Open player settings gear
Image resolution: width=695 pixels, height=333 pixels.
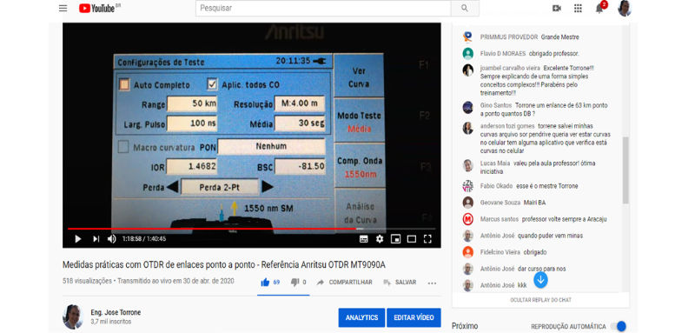tap(380, 239)
